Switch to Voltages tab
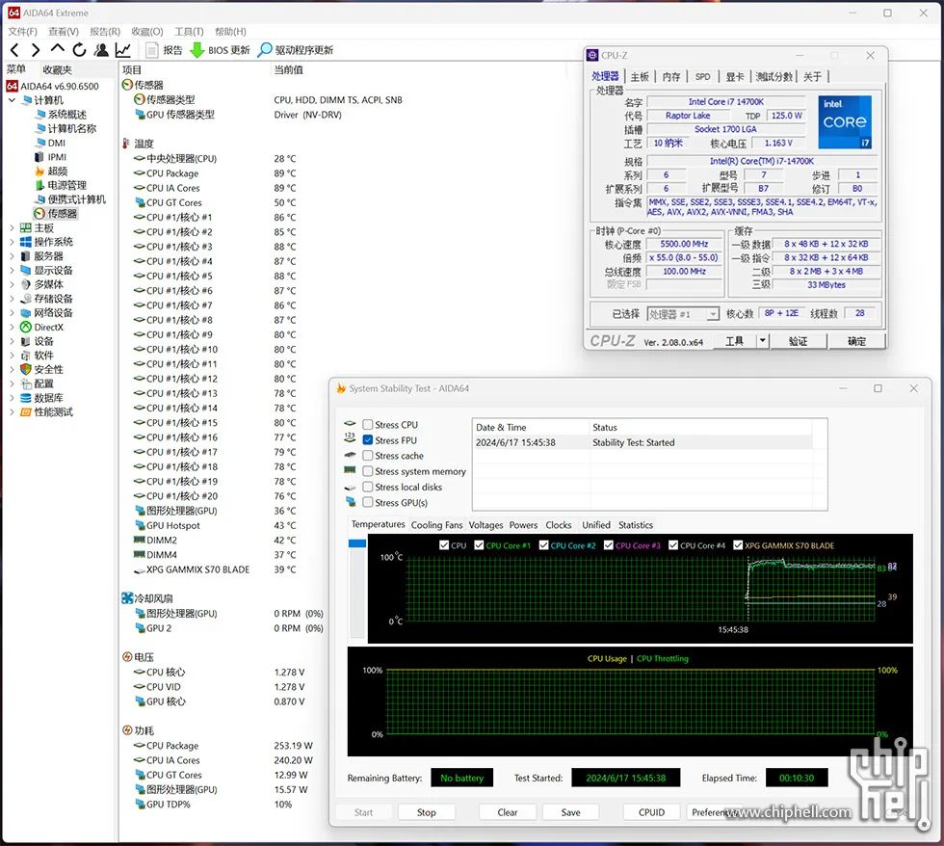The image size is (944, 846). 485,525
